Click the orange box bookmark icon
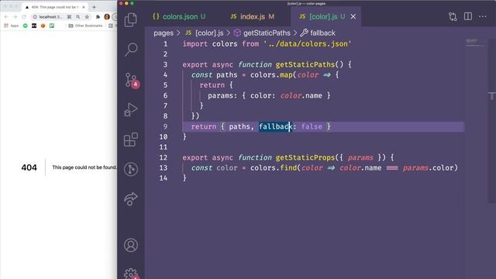Screen dimensions: 496x279 43,26
